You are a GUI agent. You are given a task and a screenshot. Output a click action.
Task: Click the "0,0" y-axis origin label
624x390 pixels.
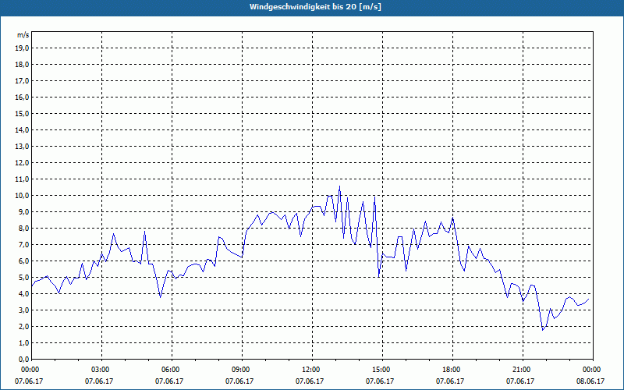point(23,360)
